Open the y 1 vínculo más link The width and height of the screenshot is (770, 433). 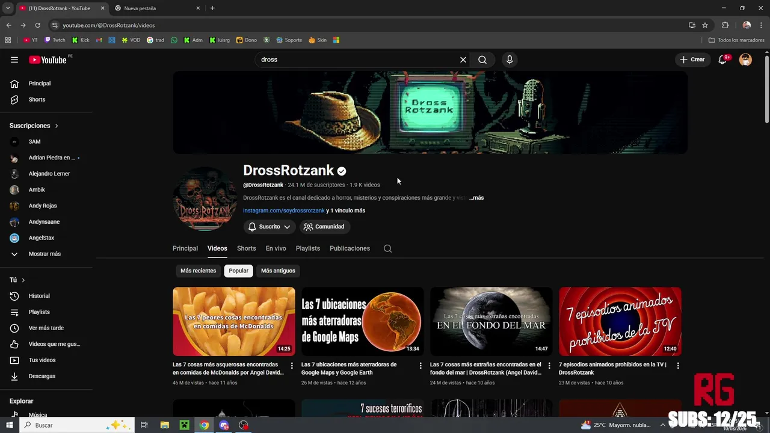346,210
